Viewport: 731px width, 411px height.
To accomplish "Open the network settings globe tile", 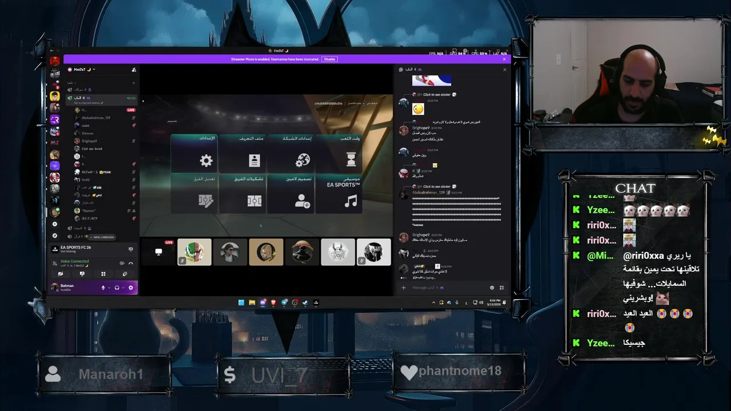I will point(291,154).
